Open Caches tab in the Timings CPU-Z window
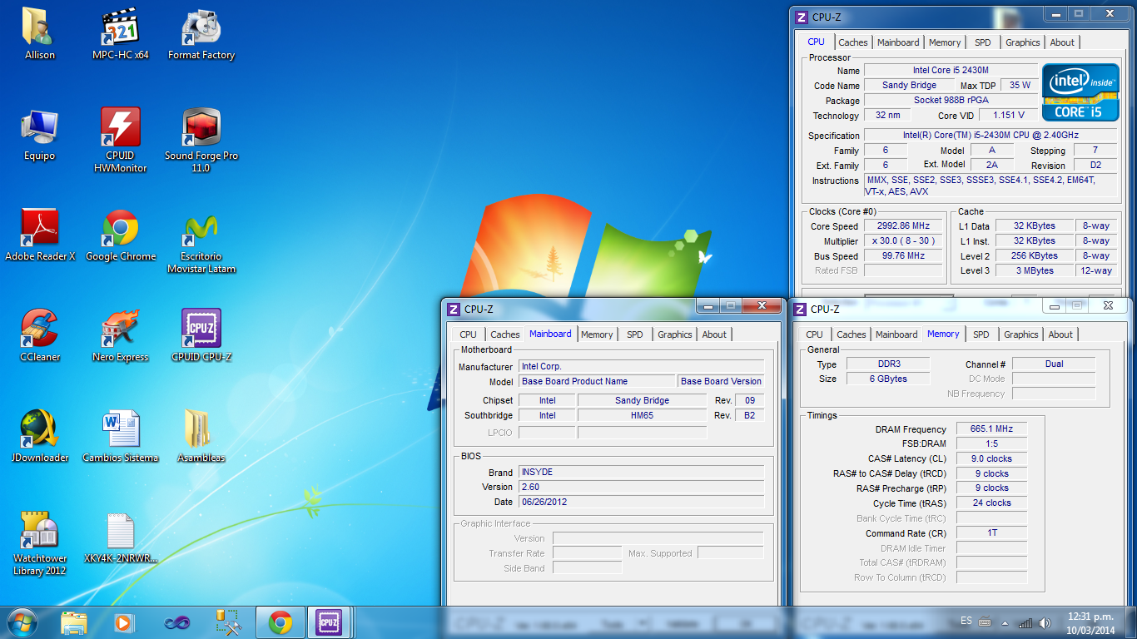Viewport: 1137px width, 639px height. point(851,334)
